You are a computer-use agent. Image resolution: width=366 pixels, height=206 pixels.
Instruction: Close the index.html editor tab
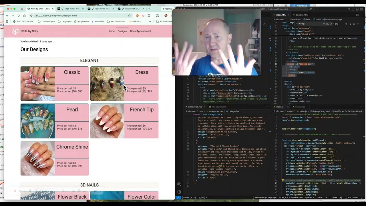click(x=288, y=15)
